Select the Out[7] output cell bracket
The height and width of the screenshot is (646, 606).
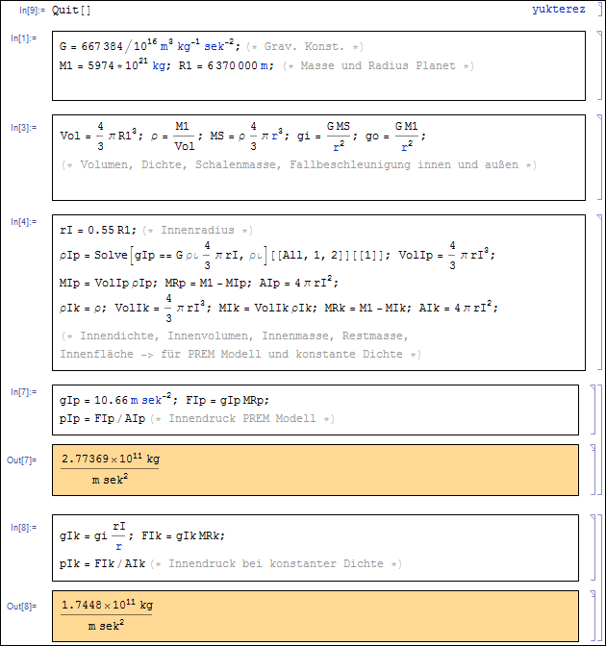[593, 469]
